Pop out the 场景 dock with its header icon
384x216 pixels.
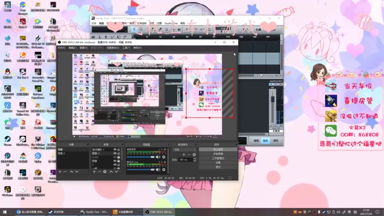88,144
